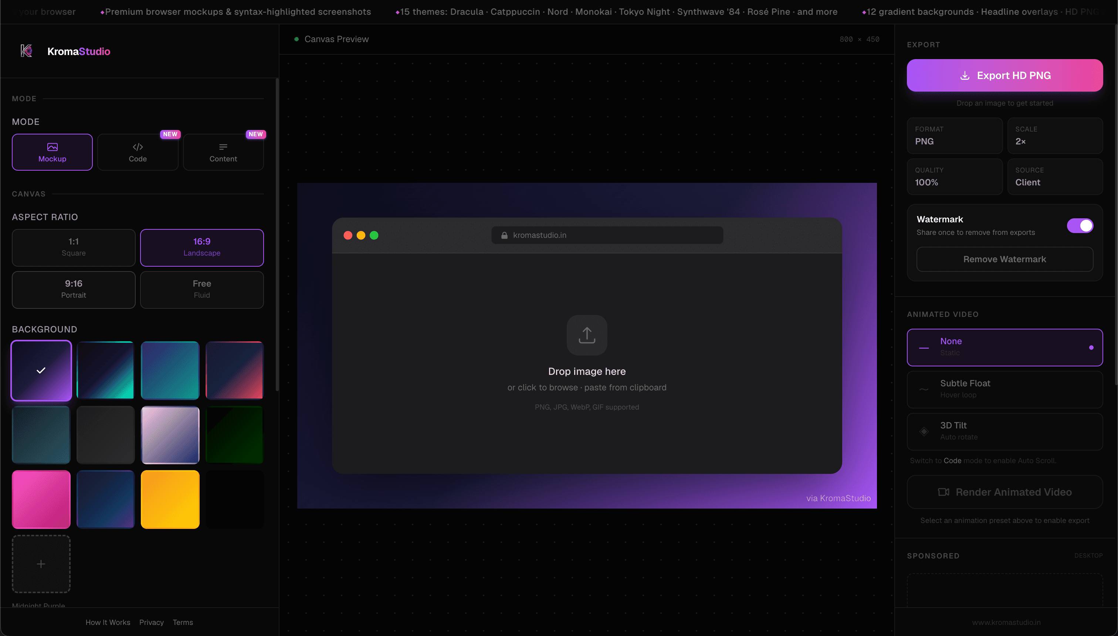The width and height of the screenshot is (1118, 636).
Task: Click the upload arrow icon in canvas
Action: 587,335
